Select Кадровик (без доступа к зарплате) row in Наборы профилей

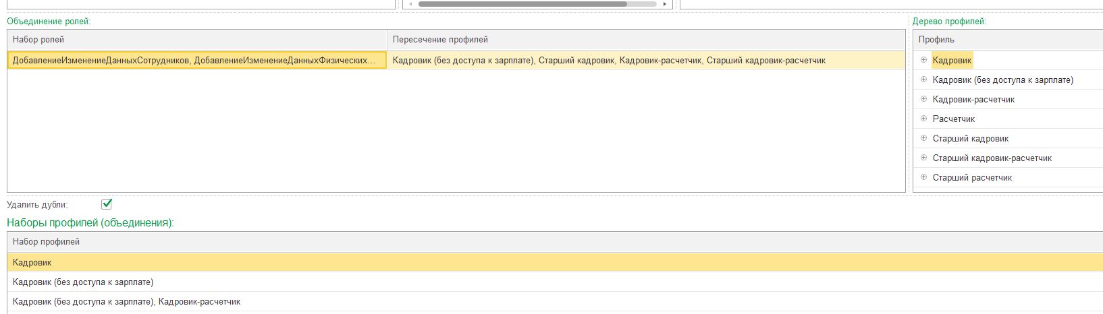tap(555, 282)
